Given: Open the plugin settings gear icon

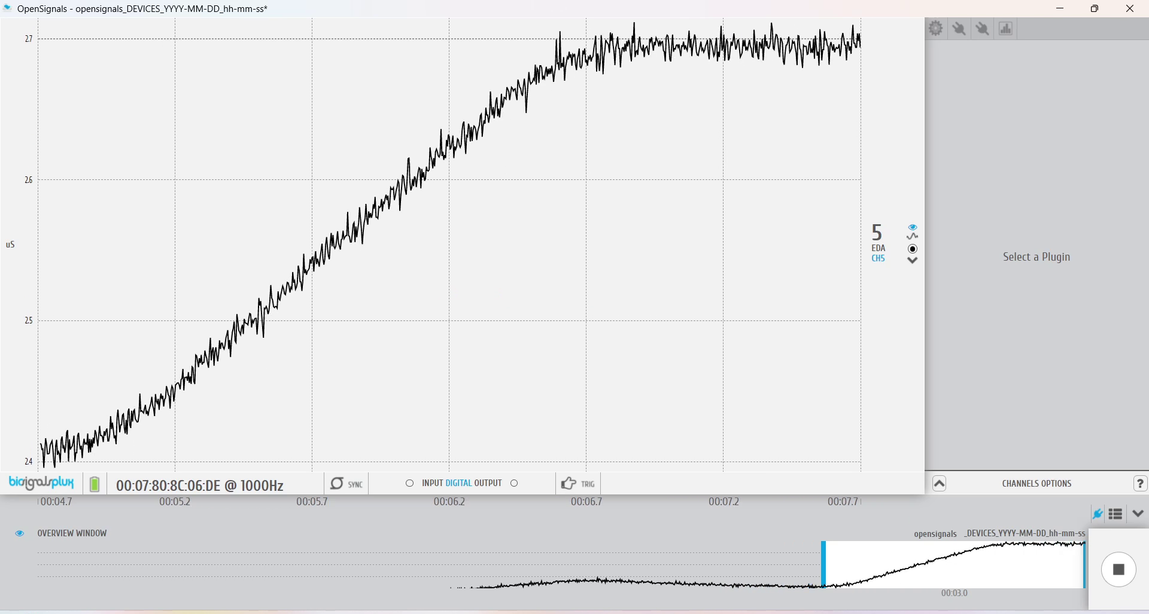Looking at the screenshot, I should [x=936, y=28].
